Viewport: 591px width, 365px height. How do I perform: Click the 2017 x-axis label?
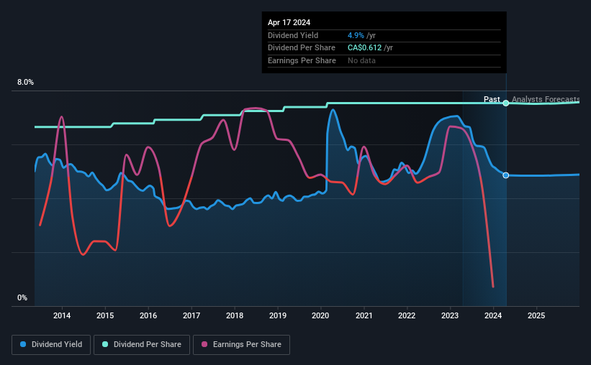click(191, 315)
